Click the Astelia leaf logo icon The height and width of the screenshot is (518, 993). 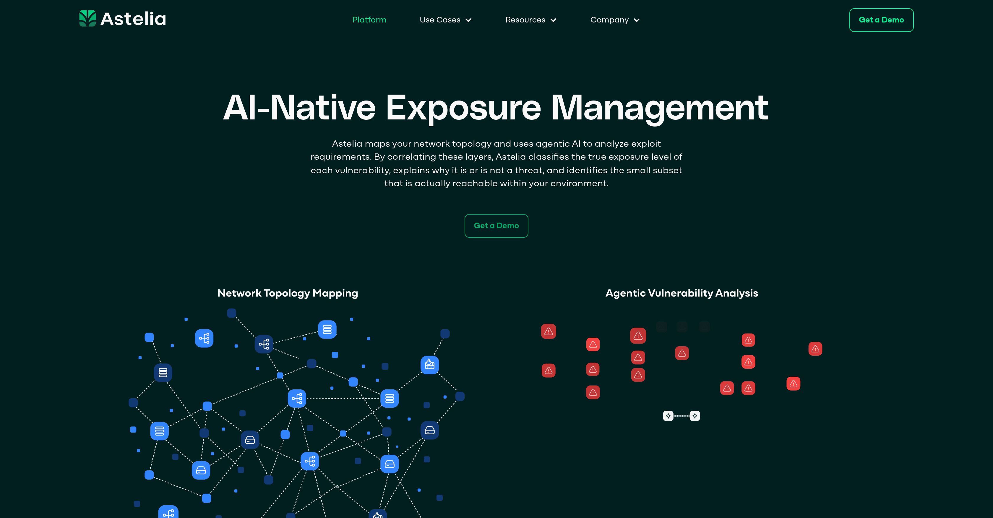[87, 19]
